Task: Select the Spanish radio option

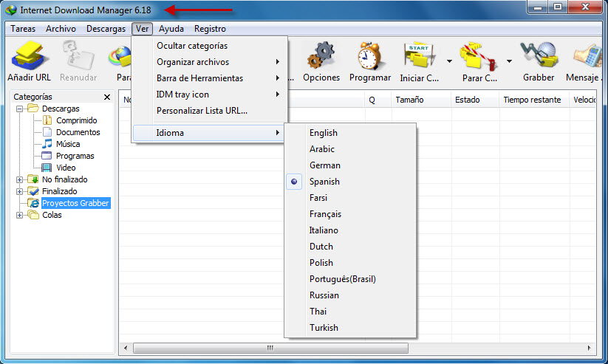Action: [x=294, y=182]
